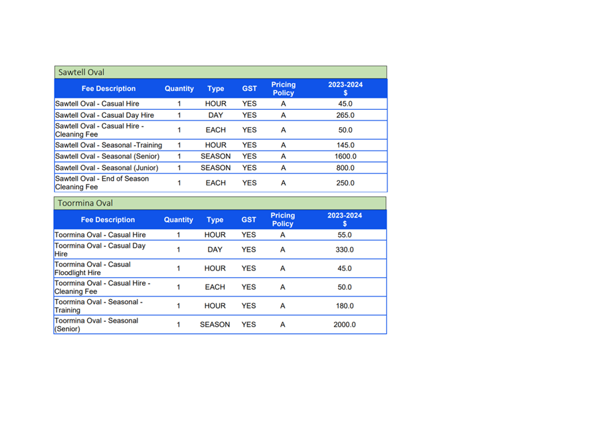Click '2023-2024 $' header in Sawtell table
The image size is (608, 429).
click(x=345, y=88)
